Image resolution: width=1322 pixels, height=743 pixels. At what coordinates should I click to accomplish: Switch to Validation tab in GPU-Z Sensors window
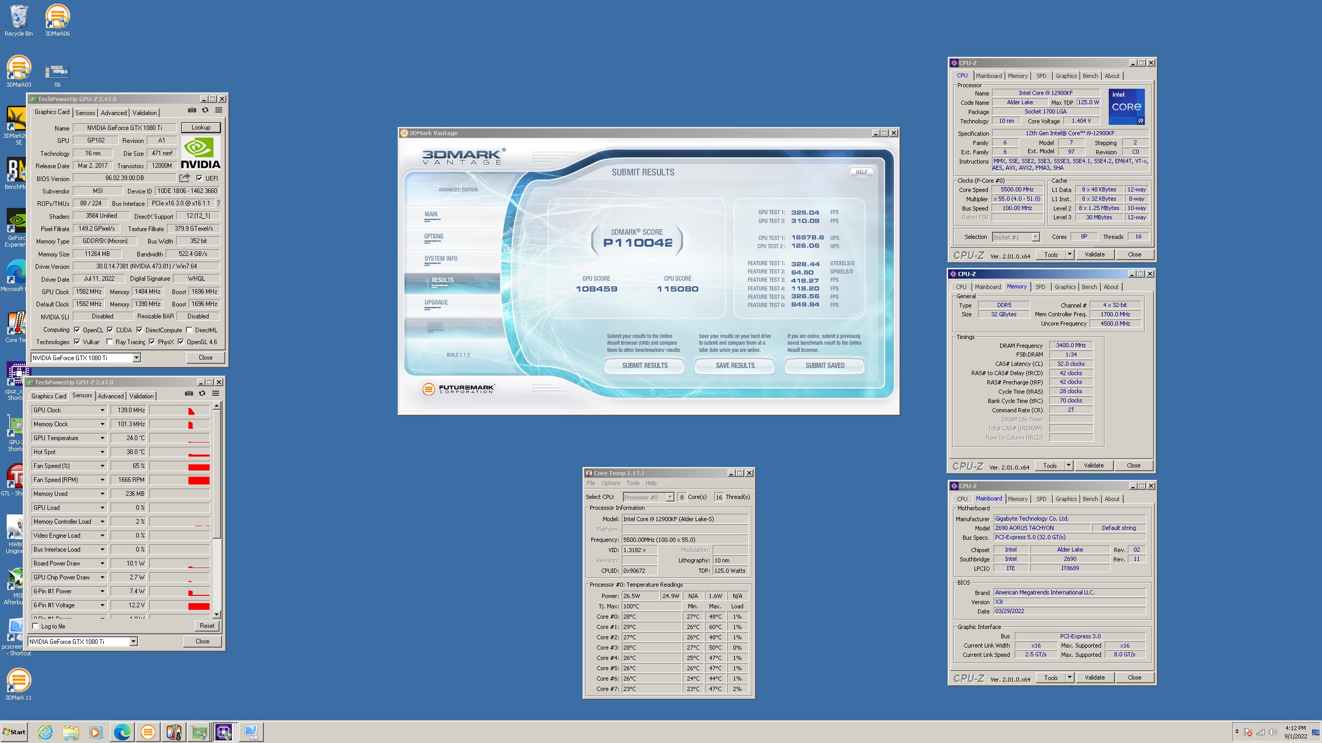(x=141, y=396)
